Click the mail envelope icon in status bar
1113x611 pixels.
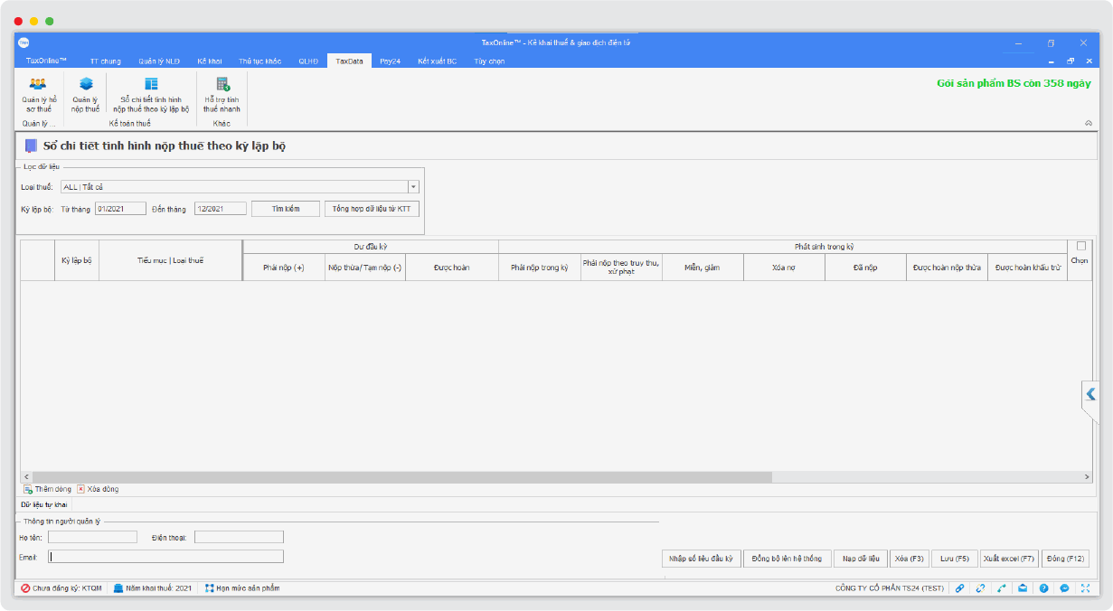1022,587
